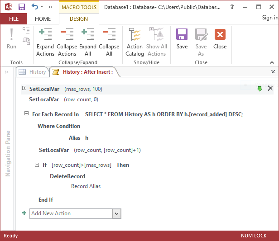
Task: Click the MACRO TOOLS contextual tab header
Action: [x=79, y=7]
